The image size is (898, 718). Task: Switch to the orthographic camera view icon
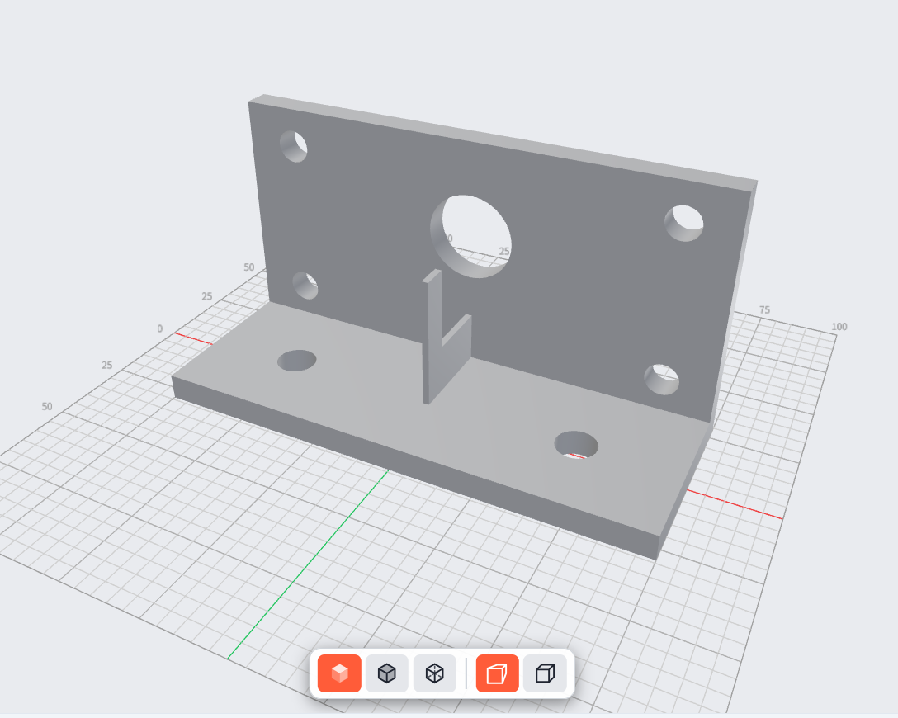[x=546, y=673]
